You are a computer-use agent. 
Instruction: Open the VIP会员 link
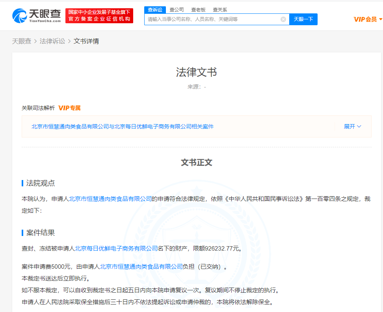[x=365, y=19]
